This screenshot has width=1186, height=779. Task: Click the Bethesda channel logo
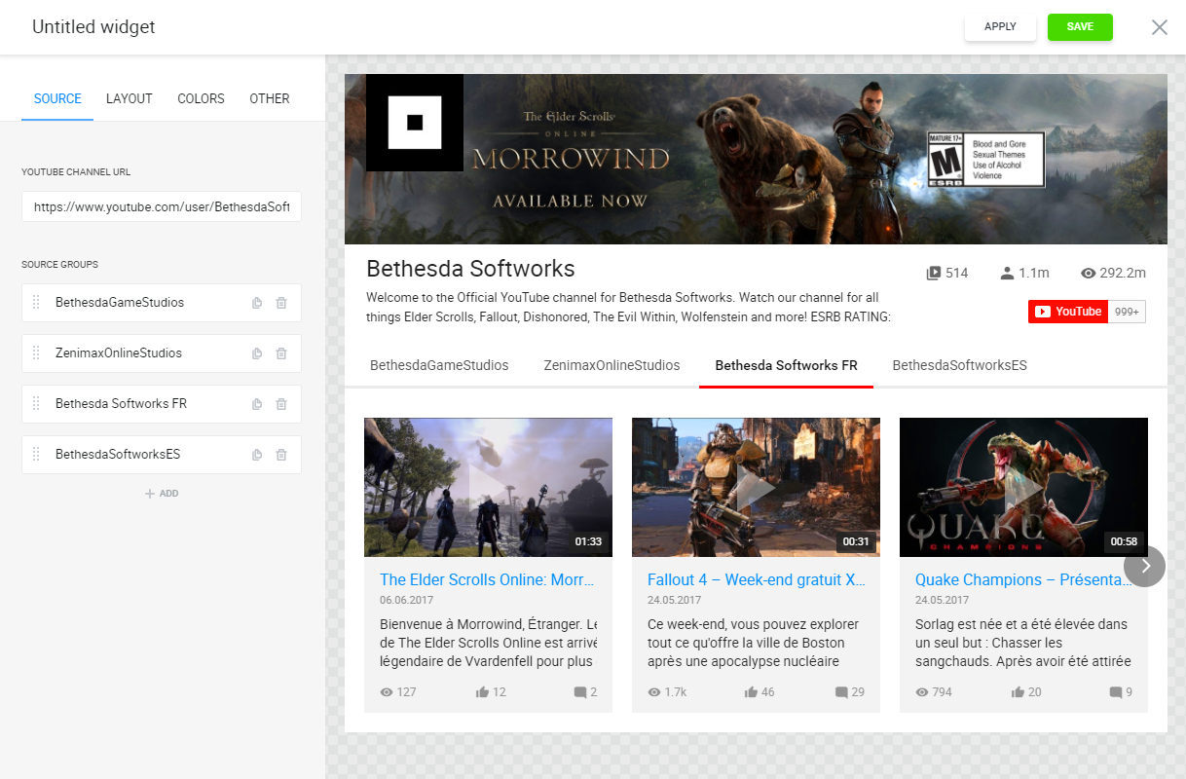(415, 123)
